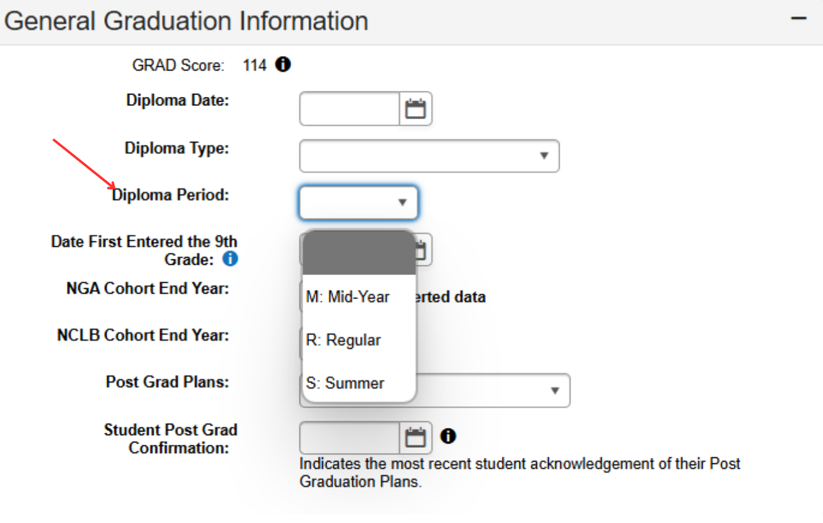823x523 pixels.
Task: Click the Diploma Type field label
Action: [x=177, y=148]
